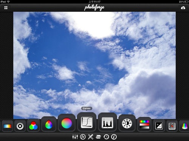Image resolution: width=189 pixels, height=141 pixels.
Task: Tap the 11:17 clock in status bar
Action: [94, 2]
